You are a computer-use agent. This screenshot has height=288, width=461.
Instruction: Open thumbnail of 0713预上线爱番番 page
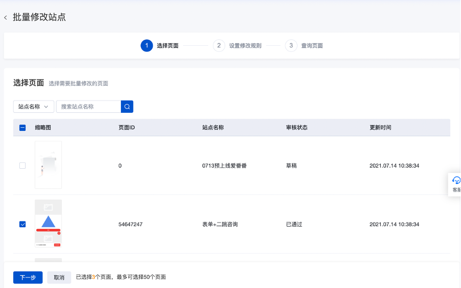coord(48,165)
